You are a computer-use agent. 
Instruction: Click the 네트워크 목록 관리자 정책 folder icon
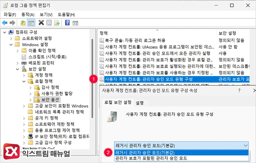point(30,112)
